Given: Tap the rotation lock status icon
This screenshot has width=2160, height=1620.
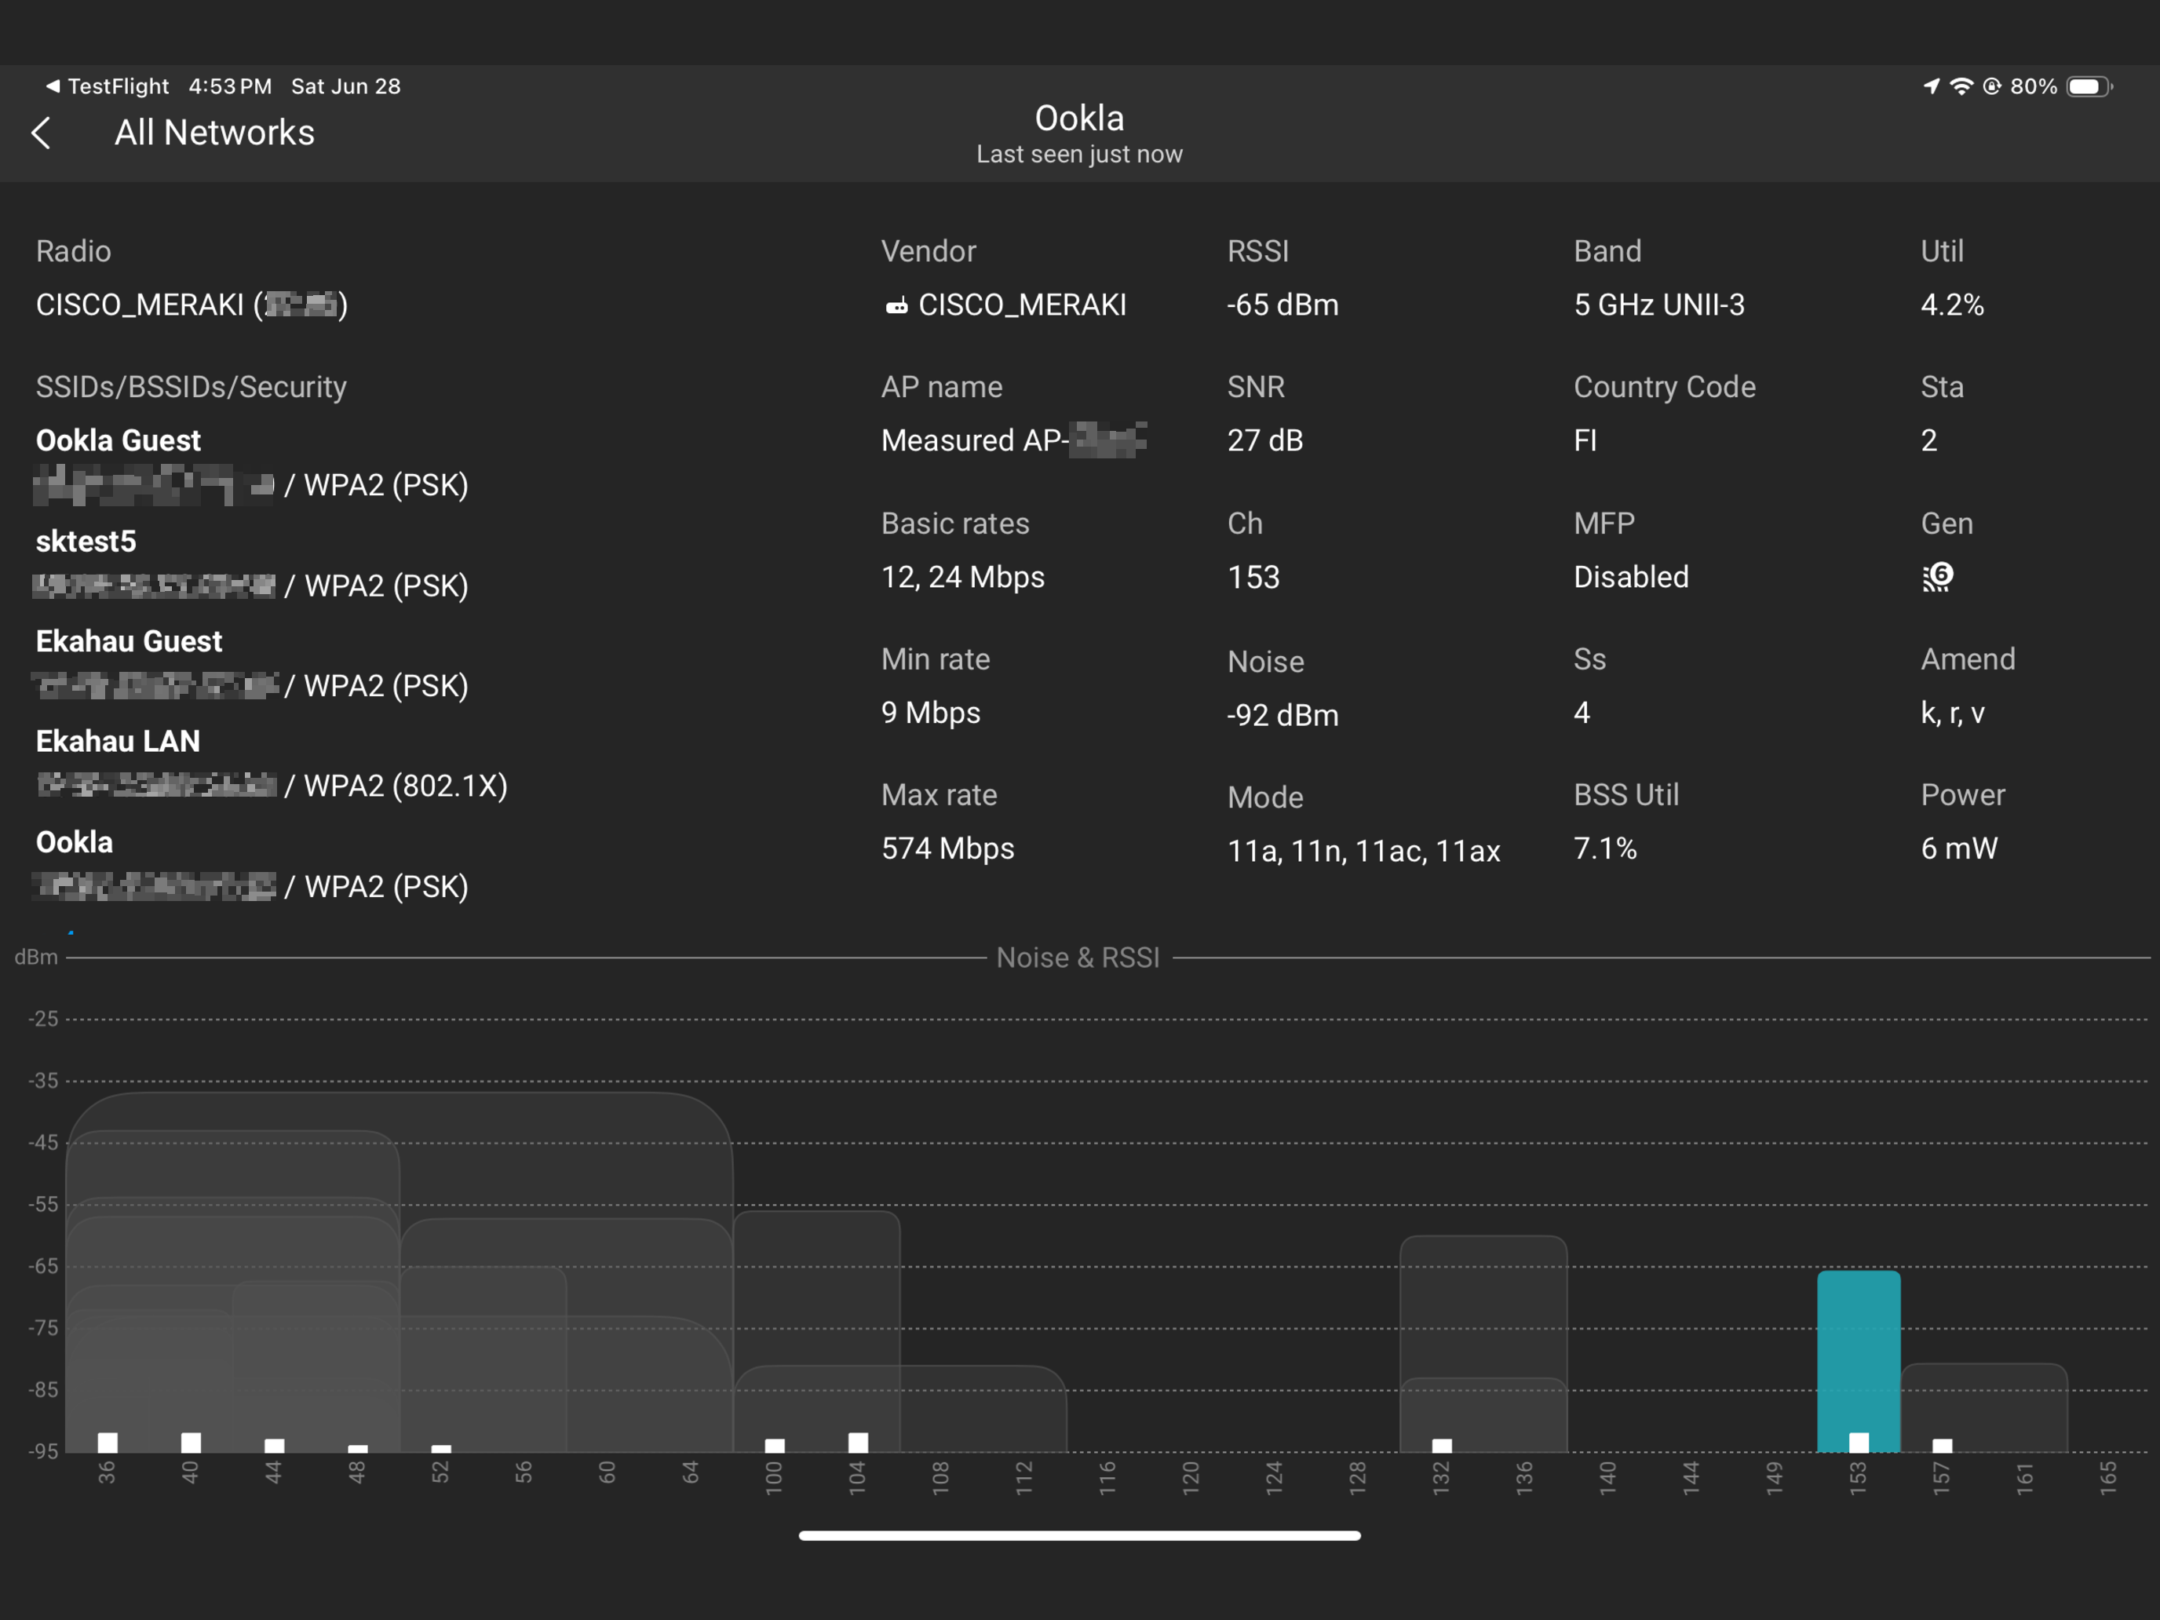Looking at the screenshot, I should 1992,86.
